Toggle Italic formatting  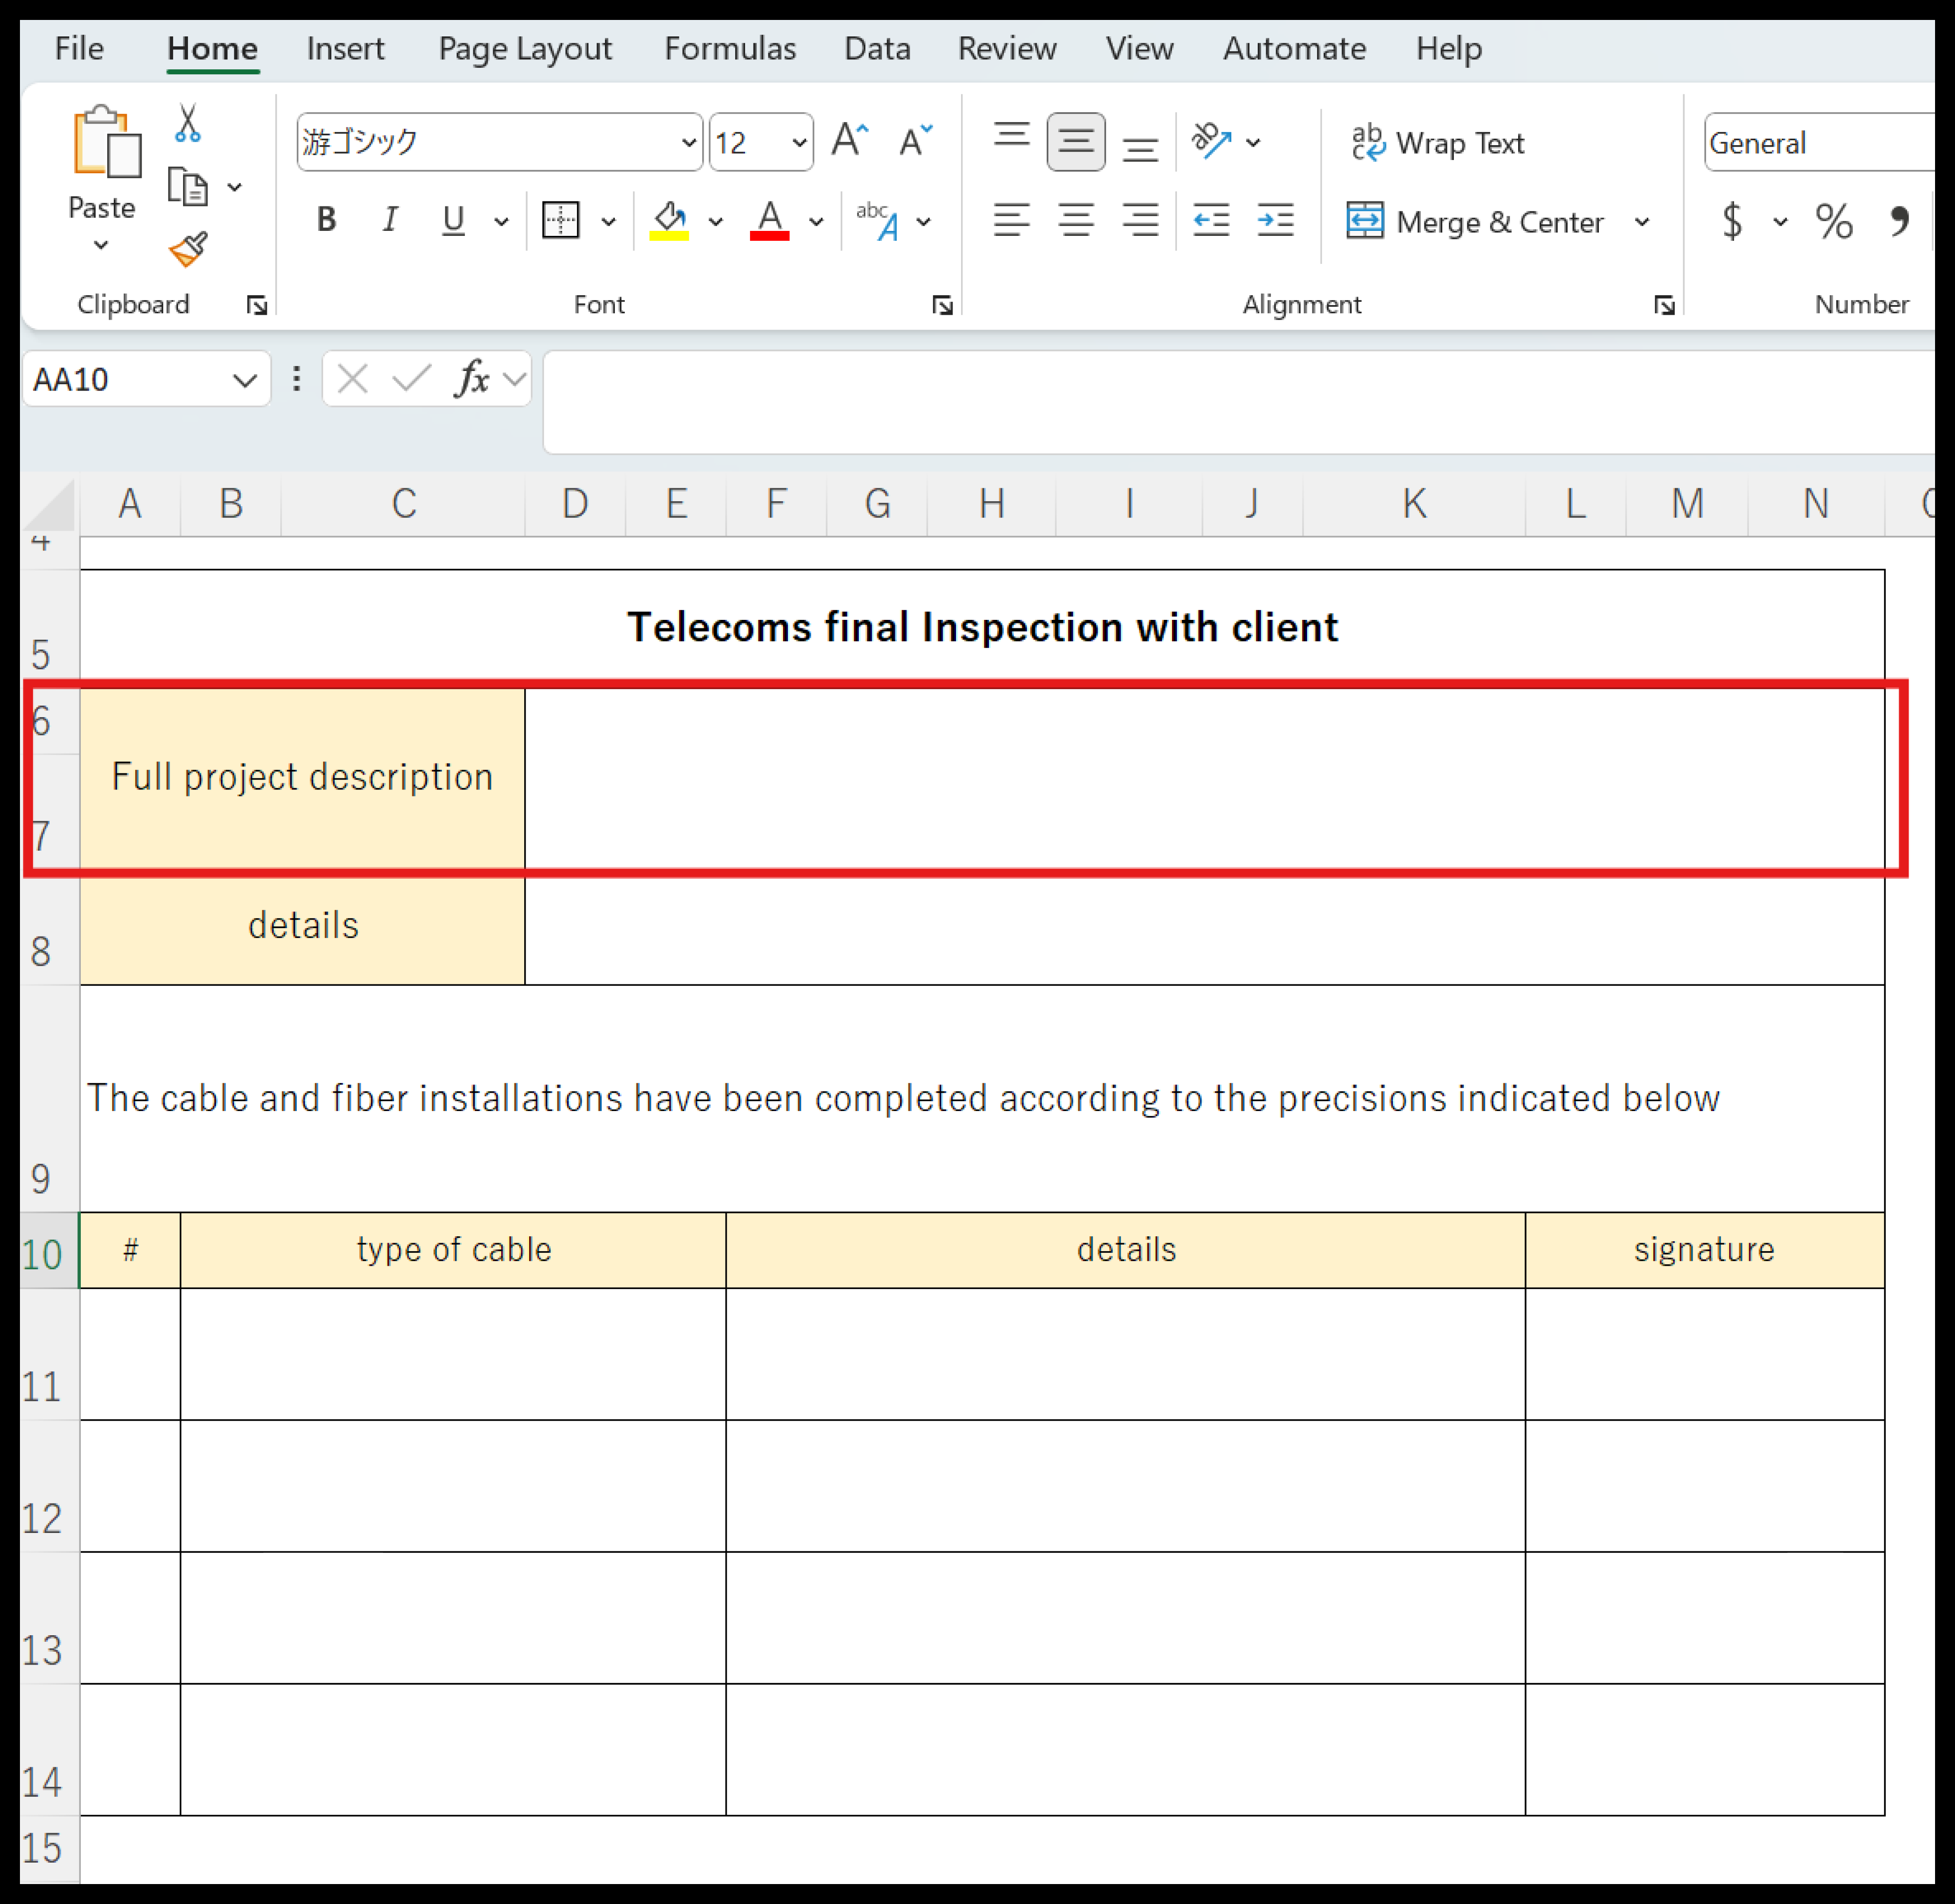390,220
